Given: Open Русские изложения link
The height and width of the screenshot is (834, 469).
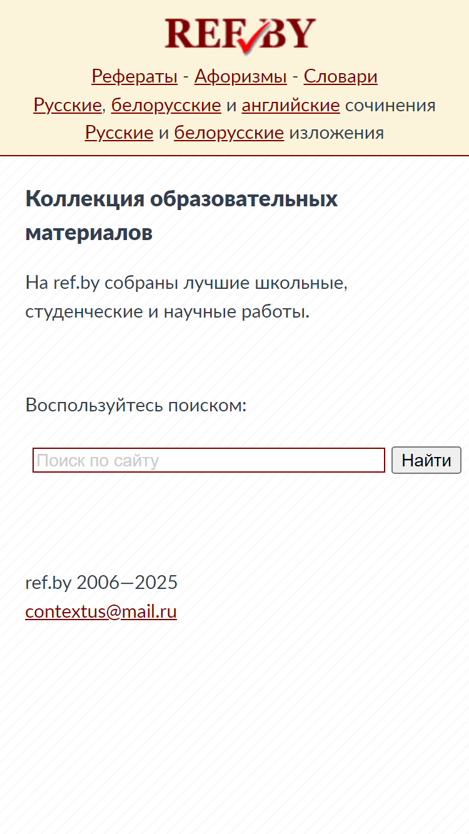Looking at the screenshot, I should click(x=119, y=133).
